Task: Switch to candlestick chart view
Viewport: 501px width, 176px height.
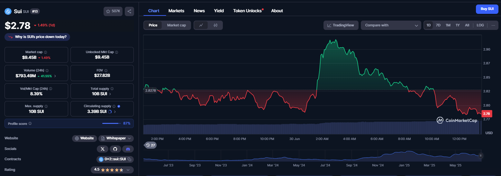Action: pyautogui.click(x=215, y=25)
